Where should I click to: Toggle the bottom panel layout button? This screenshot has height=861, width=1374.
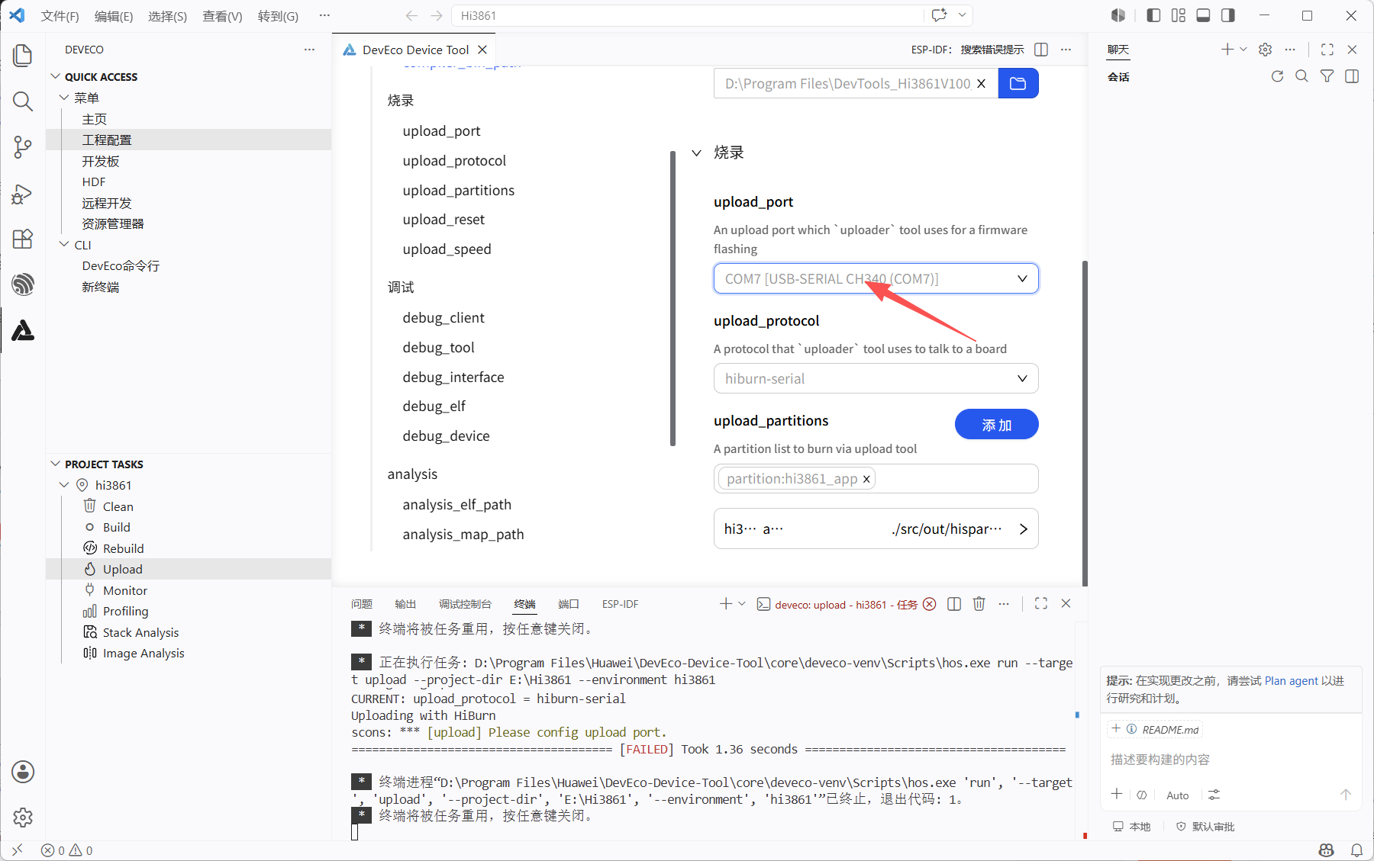(x=1204, y=15)
